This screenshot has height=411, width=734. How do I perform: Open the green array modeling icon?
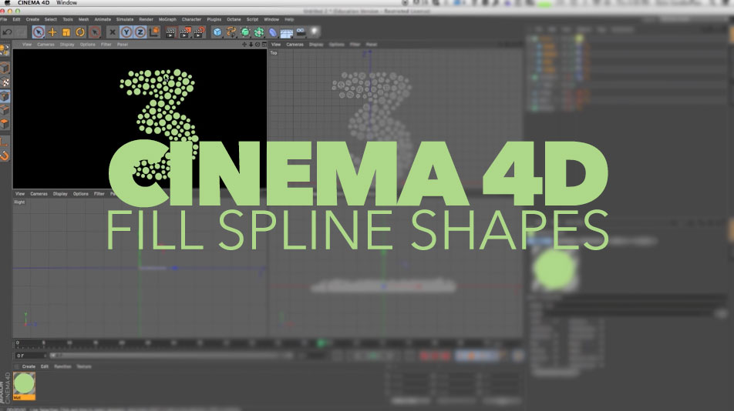click(x=259, y=32)
